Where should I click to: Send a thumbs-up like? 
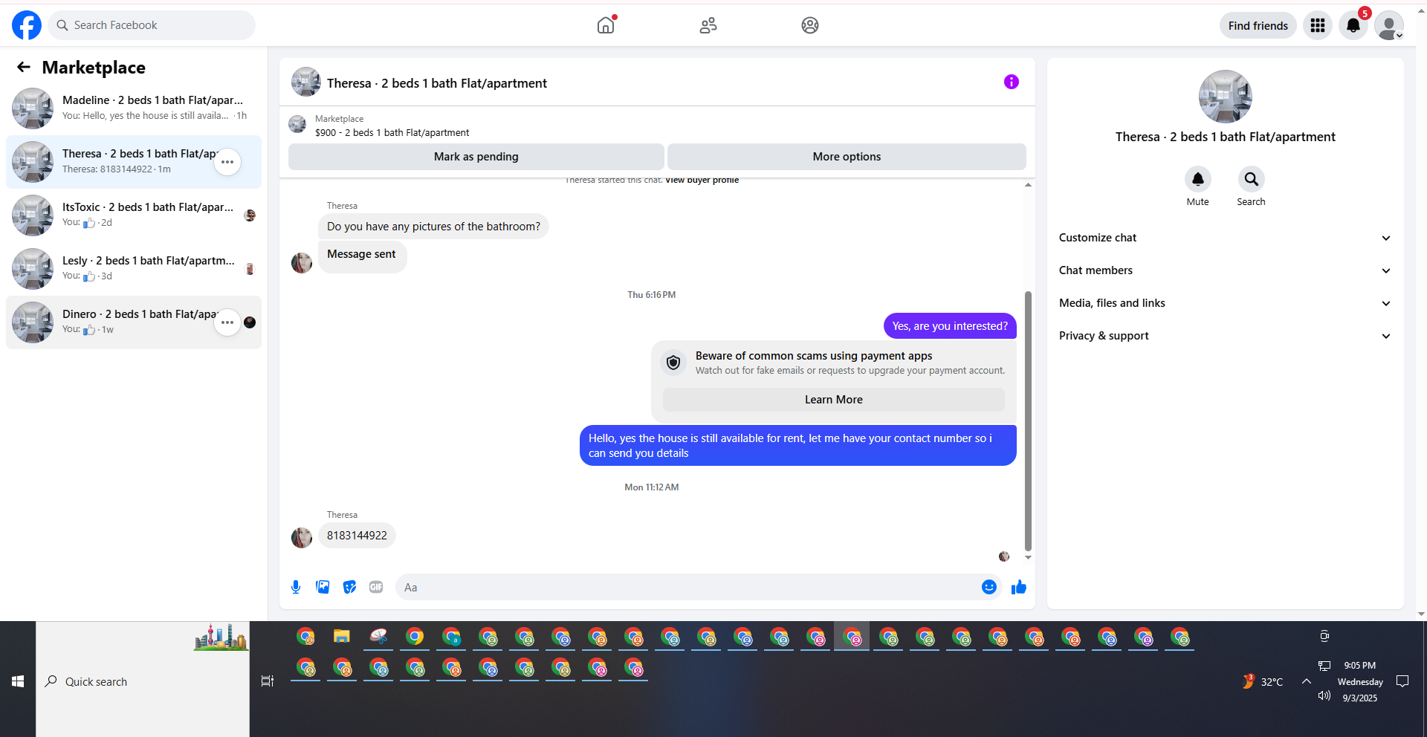(1019, 587)
